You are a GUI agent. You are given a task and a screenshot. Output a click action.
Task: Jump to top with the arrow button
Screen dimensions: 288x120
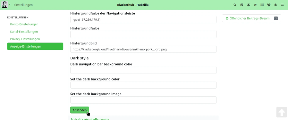pyautogui.click(x=282, y=112)
